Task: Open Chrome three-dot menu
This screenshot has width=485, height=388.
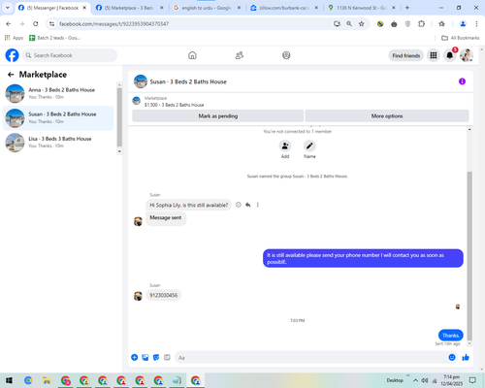Action: point(476,23)
